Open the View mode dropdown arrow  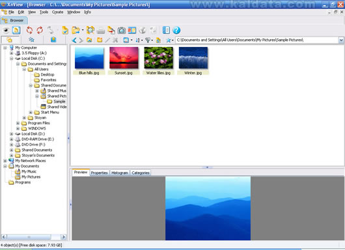[x=131, y=40]
